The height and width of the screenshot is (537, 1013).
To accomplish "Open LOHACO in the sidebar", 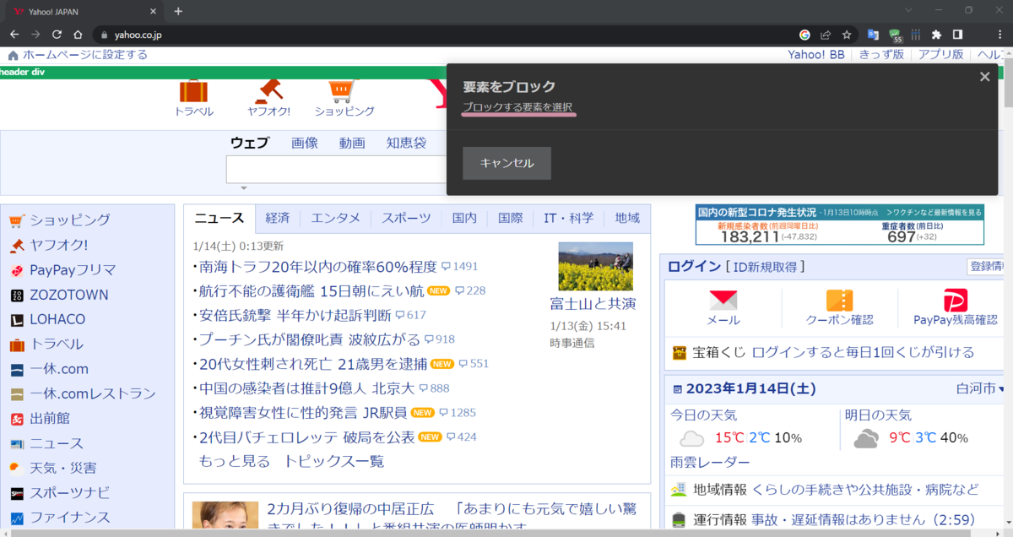I will (x=57, y=319).
